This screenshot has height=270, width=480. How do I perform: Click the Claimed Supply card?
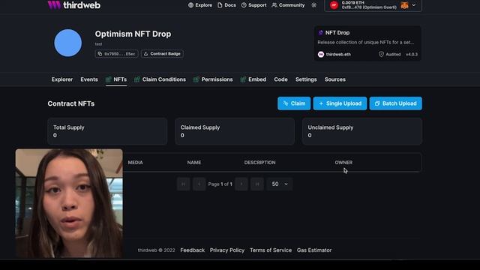coord(235,131)
